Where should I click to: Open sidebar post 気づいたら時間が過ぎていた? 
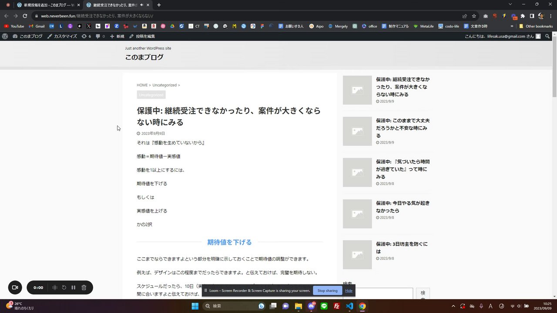coord(403,169)
